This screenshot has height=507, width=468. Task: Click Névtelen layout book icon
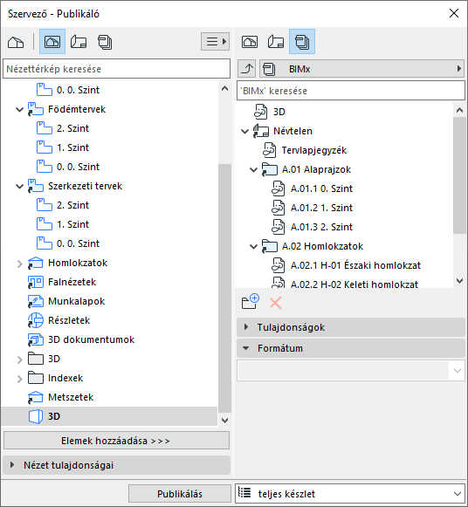click(x=261, y=131)
